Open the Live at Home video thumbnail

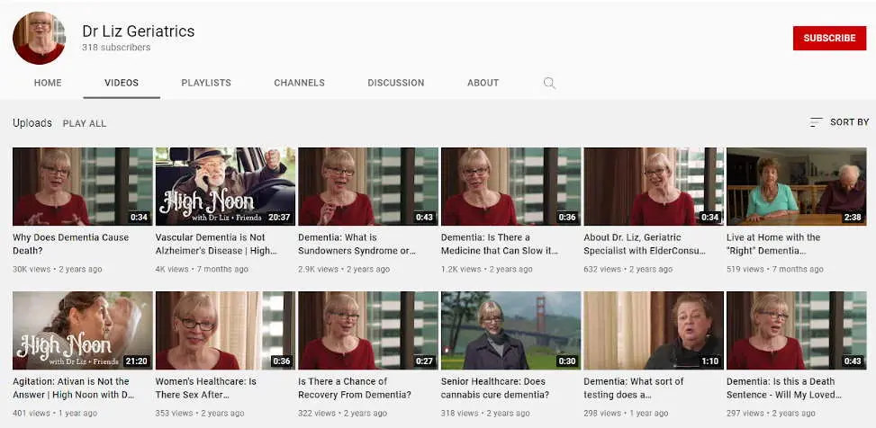[797, 186]
